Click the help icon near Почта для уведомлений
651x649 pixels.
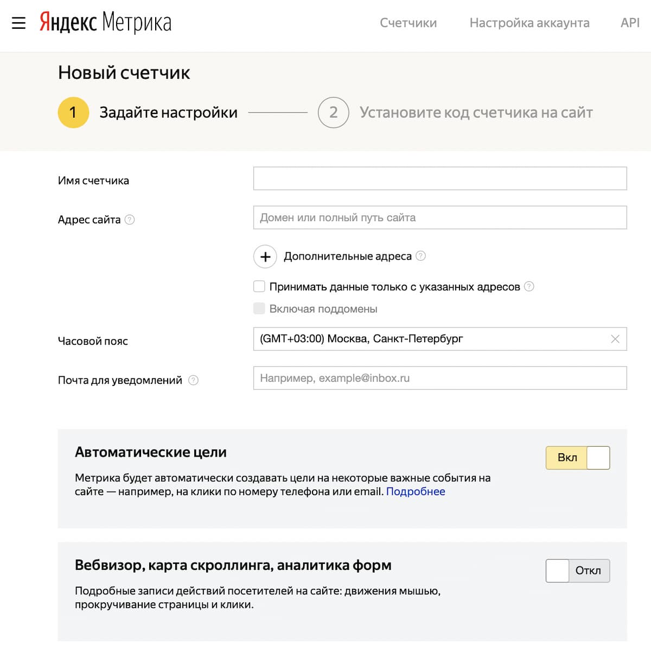point(194,380)
